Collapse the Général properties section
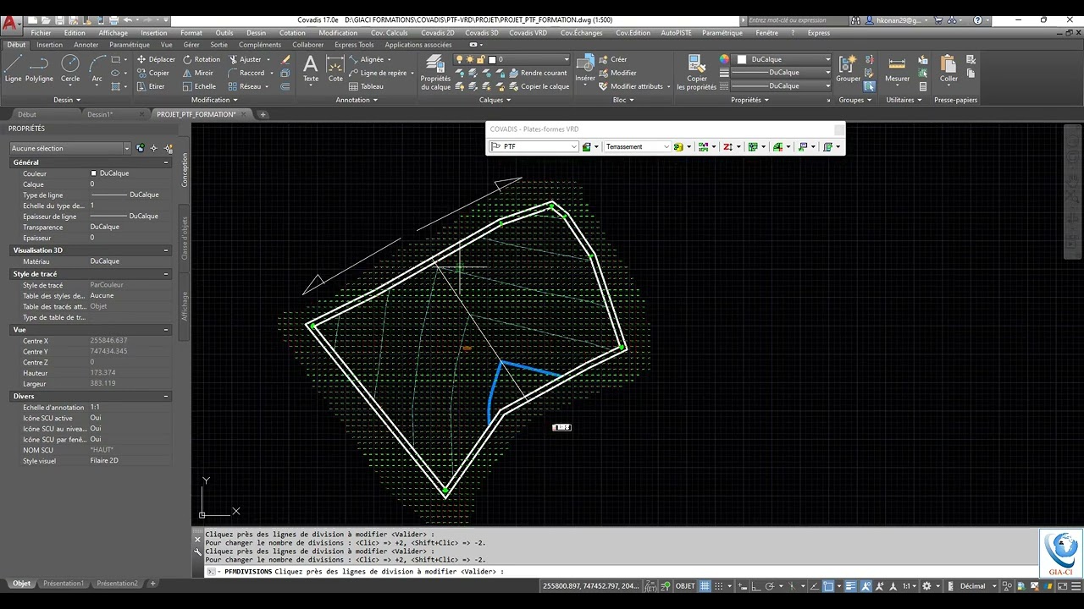1084x609 pixels. [166, 162]
